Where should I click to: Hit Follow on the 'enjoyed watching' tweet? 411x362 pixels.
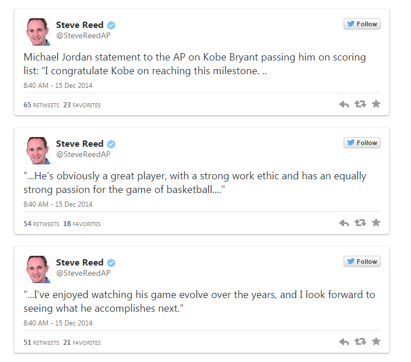coord(362,262)
